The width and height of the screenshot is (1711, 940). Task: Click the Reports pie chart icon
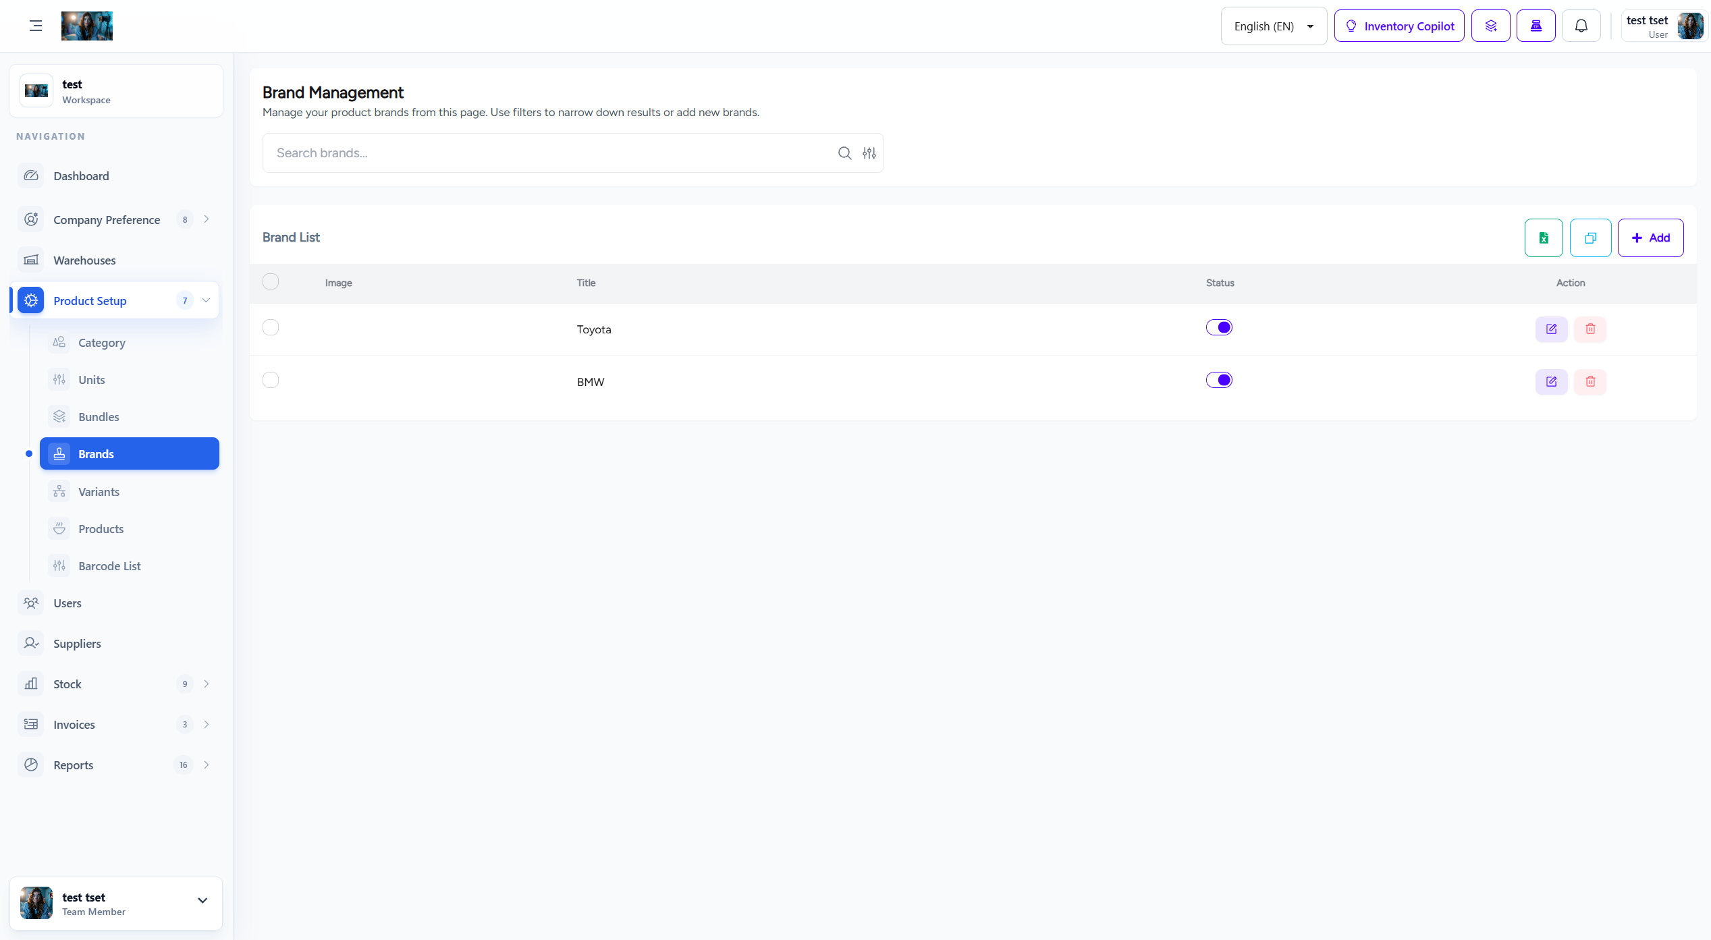(31, 765)
